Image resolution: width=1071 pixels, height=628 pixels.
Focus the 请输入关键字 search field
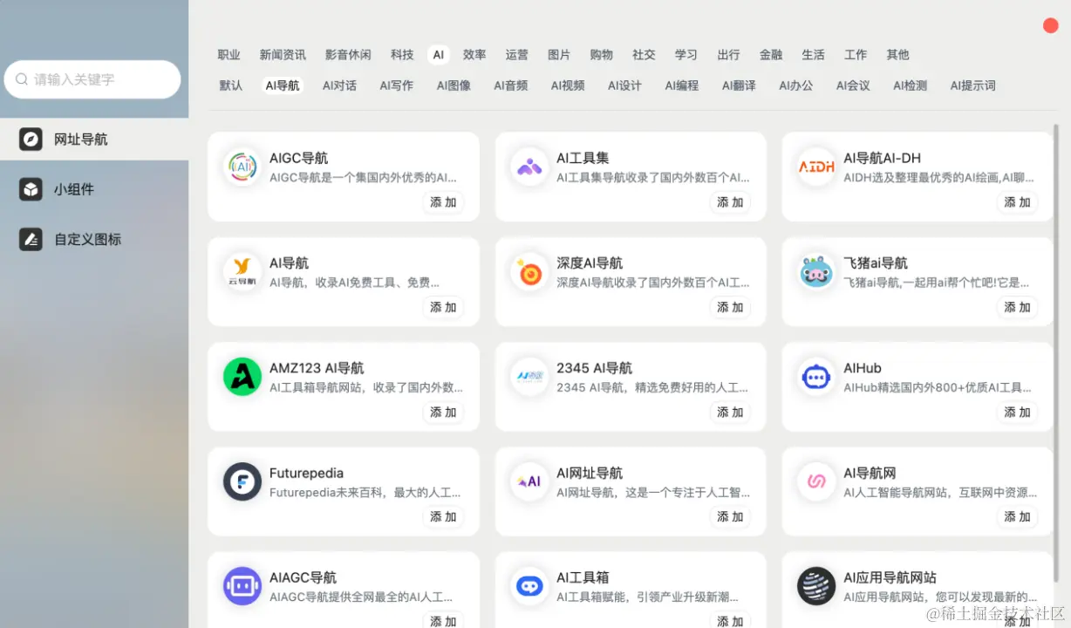(92, 79)
